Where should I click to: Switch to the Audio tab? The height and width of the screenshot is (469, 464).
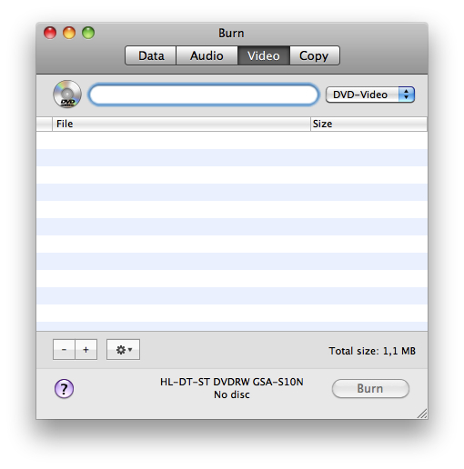(x=207, y=55)
